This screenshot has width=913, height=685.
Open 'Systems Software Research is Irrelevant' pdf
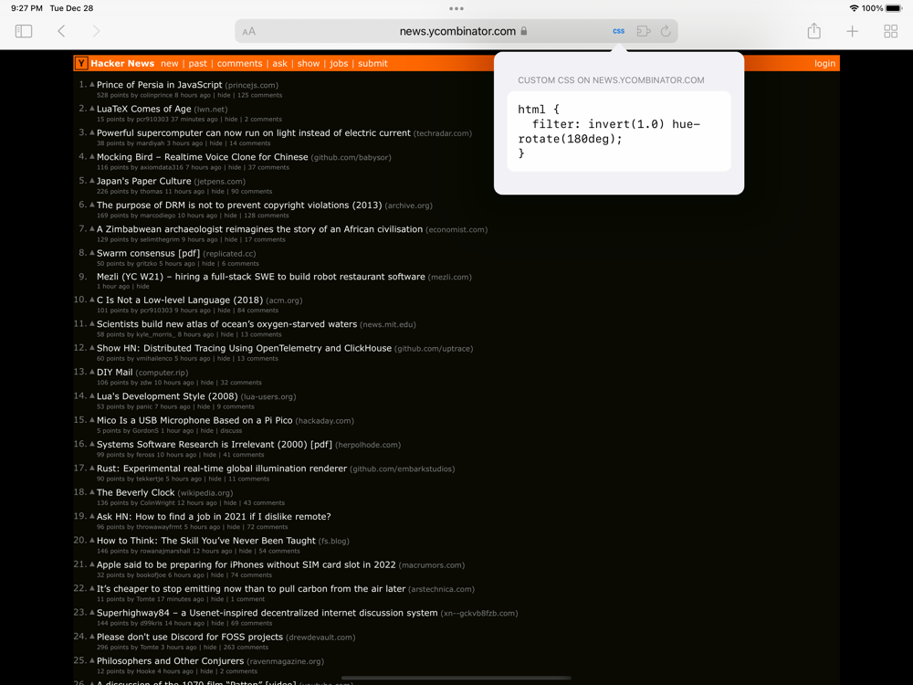click(215, 445)
